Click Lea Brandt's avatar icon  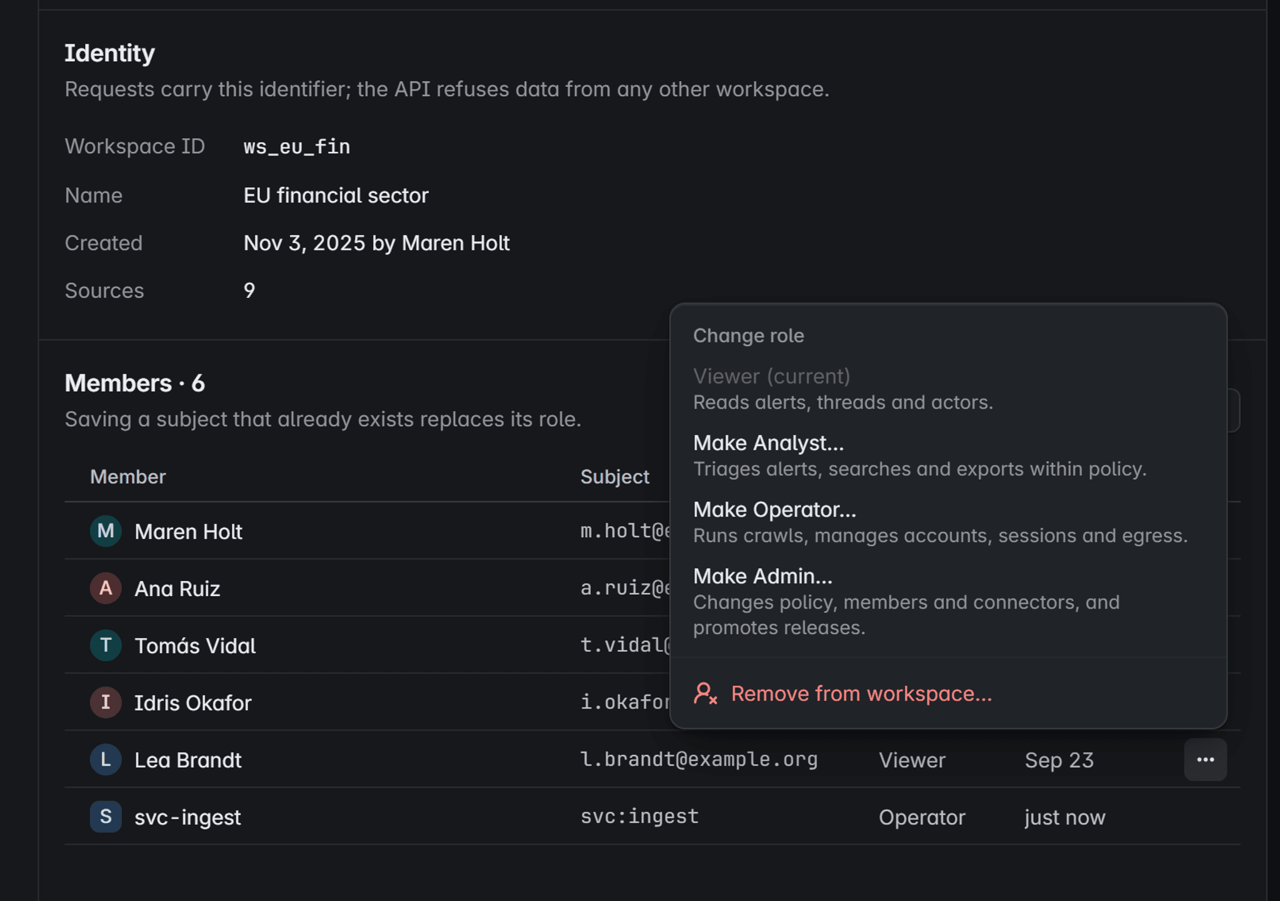106,760
